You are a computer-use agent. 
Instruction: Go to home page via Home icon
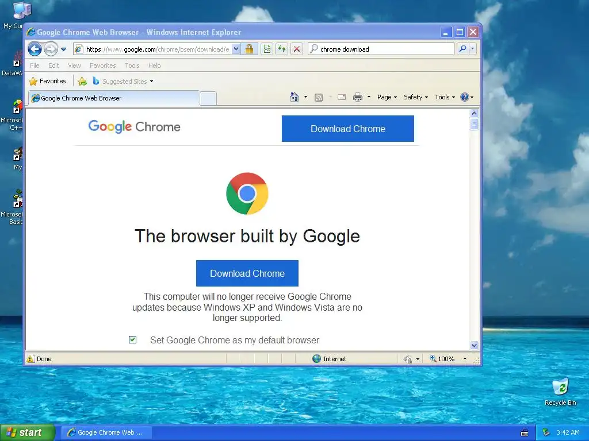pyautogui.click(x=294, y=97)
